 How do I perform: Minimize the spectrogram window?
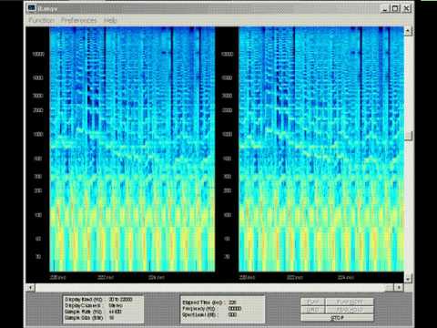[385, 8]
